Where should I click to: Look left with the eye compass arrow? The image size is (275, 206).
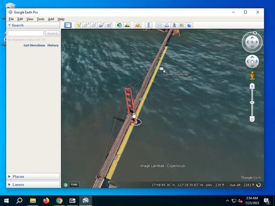pyautogui.click(x=247, y=42)
